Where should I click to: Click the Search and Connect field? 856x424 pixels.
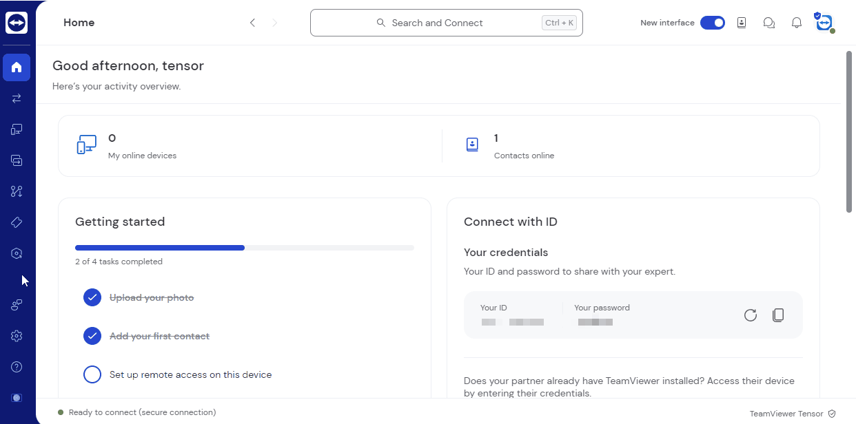pyautogui.click(x=447, y=22)
